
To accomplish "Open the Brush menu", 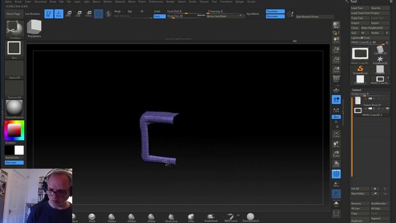I will 18,1.
